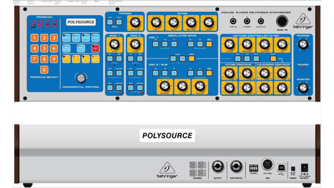This screenshot has width=334, height=188.
Task: Click the SEQ 1 yellow button
Action: tap(66, 59)
